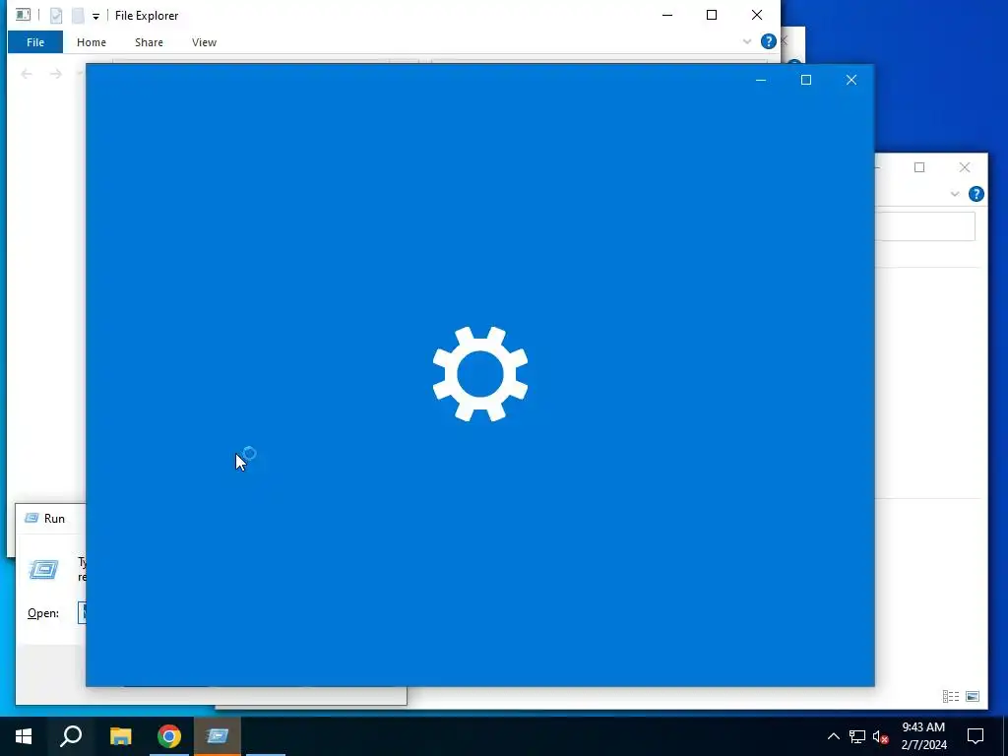Minimize the File Explorer titled window
This screenshot has height=756, width=1008.
click(667, 15)
